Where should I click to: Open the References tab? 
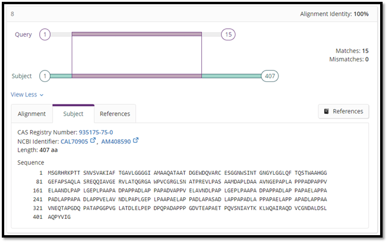point(114,113)
